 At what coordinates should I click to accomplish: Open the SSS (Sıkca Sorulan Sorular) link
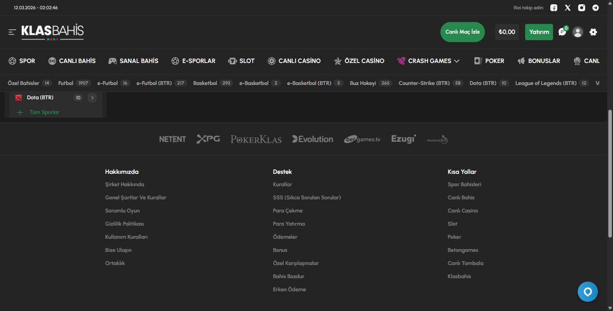pyautogui.click(x=307, y=198)
